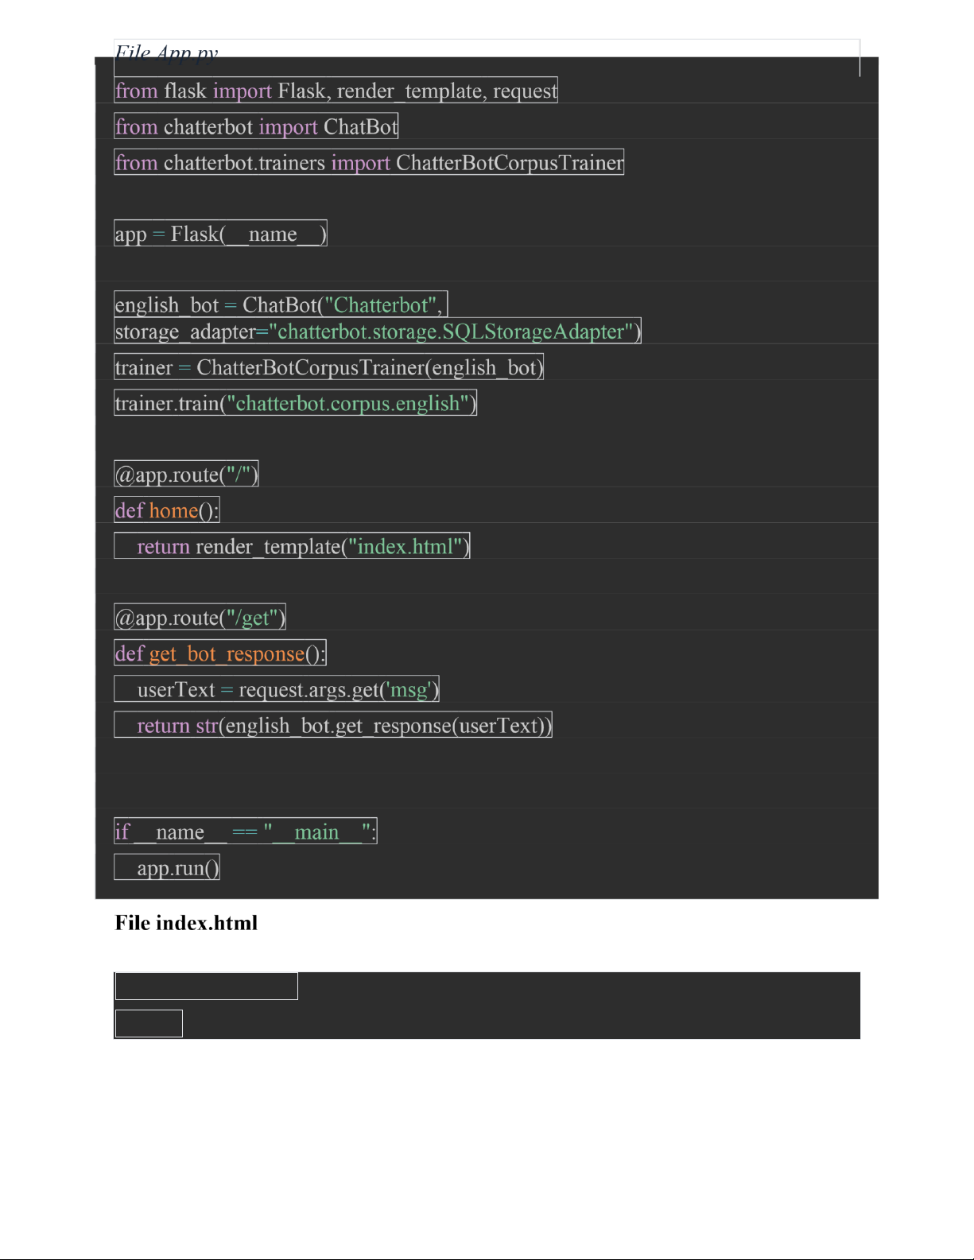Click the 'trainer = ChatterBotCorpusTrainer' line
Viewport: 974px width, 1260px height.
[x=328, y=367]
